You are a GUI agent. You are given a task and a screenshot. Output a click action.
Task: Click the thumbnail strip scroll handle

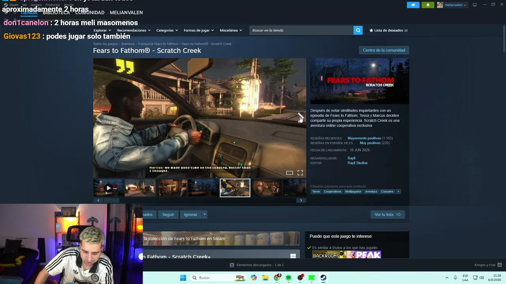tap(111, 200)
